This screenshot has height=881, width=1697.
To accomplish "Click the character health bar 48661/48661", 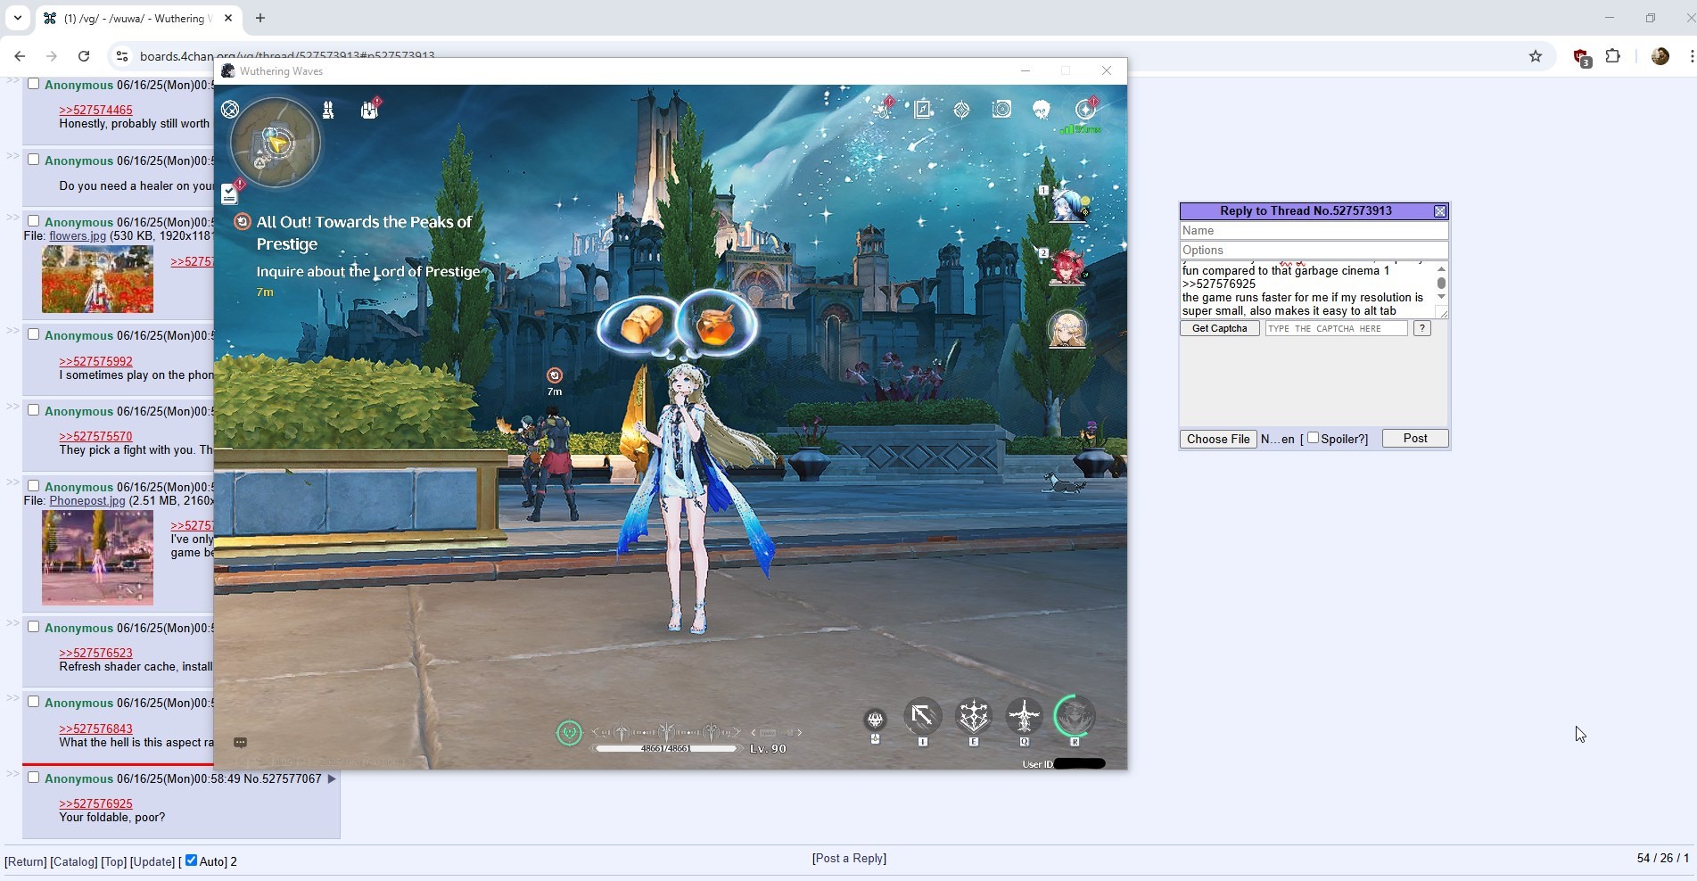I will (666, 748).
